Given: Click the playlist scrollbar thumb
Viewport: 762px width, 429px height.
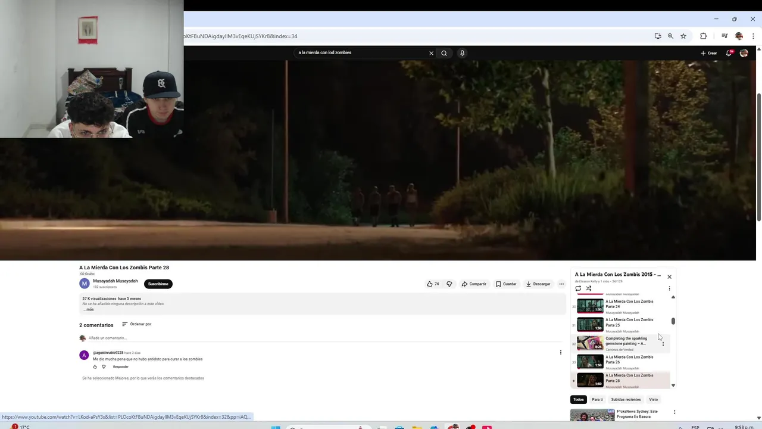Looking at the screenshot, I should 673,321.
